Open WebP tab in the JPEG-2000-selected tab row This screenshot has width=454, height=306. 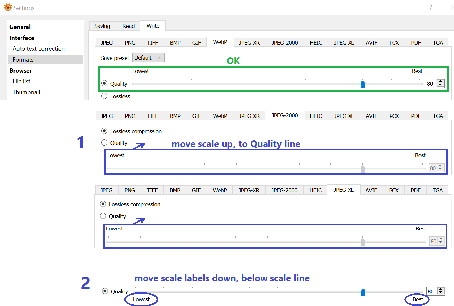click(220, 116)
